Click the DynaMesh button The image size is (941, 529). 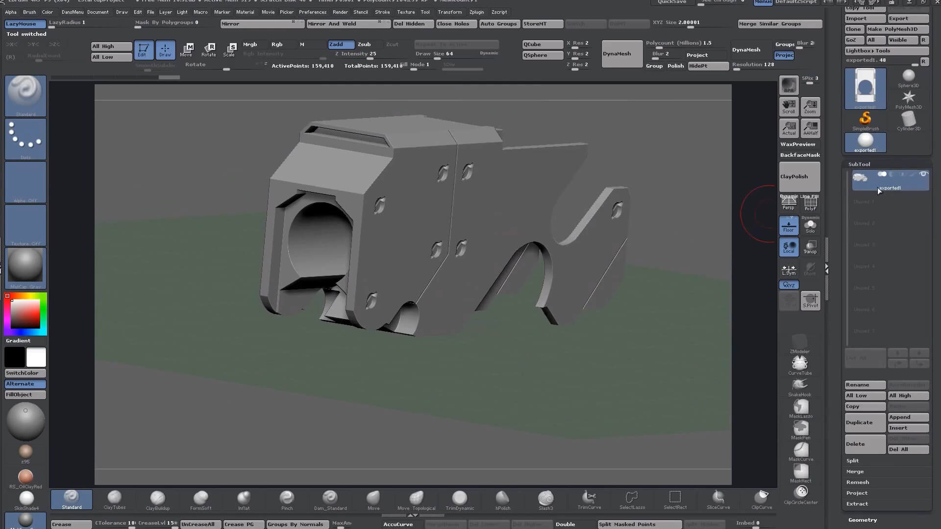(x=621, y=53)
